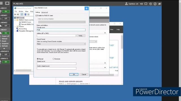Screen dimensions: 181x101
Task: Click Reboot in lab sidebar
Action: (5, 39)
